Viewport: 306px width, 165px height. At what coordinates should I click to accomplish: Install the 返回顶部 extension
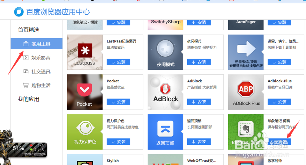coord(199,141)
